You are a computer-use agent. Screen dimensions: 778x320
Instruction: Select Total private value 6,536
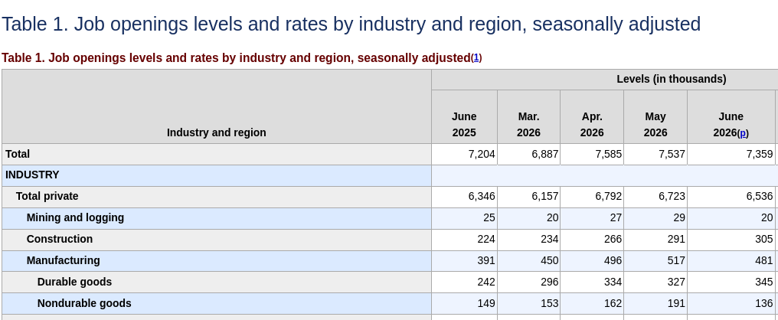[760, 197]
